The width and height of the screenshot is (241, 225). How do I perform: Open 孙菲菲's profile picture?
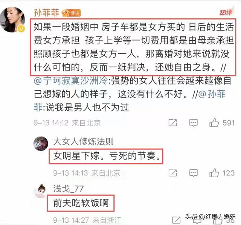pyautogui.click(x=12, y=20)
